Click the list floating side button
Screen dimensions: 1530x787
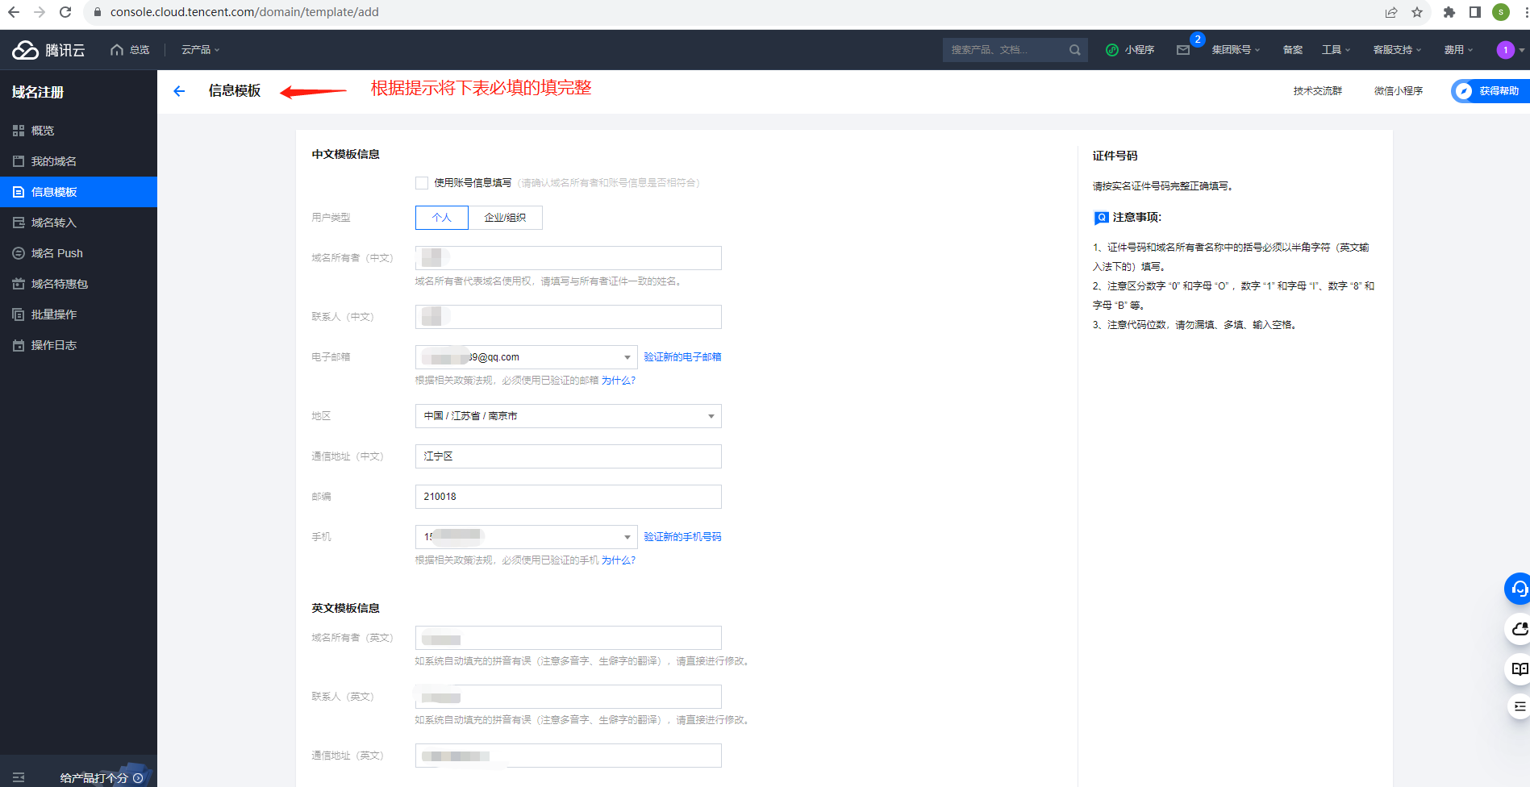pos(1520,706)
